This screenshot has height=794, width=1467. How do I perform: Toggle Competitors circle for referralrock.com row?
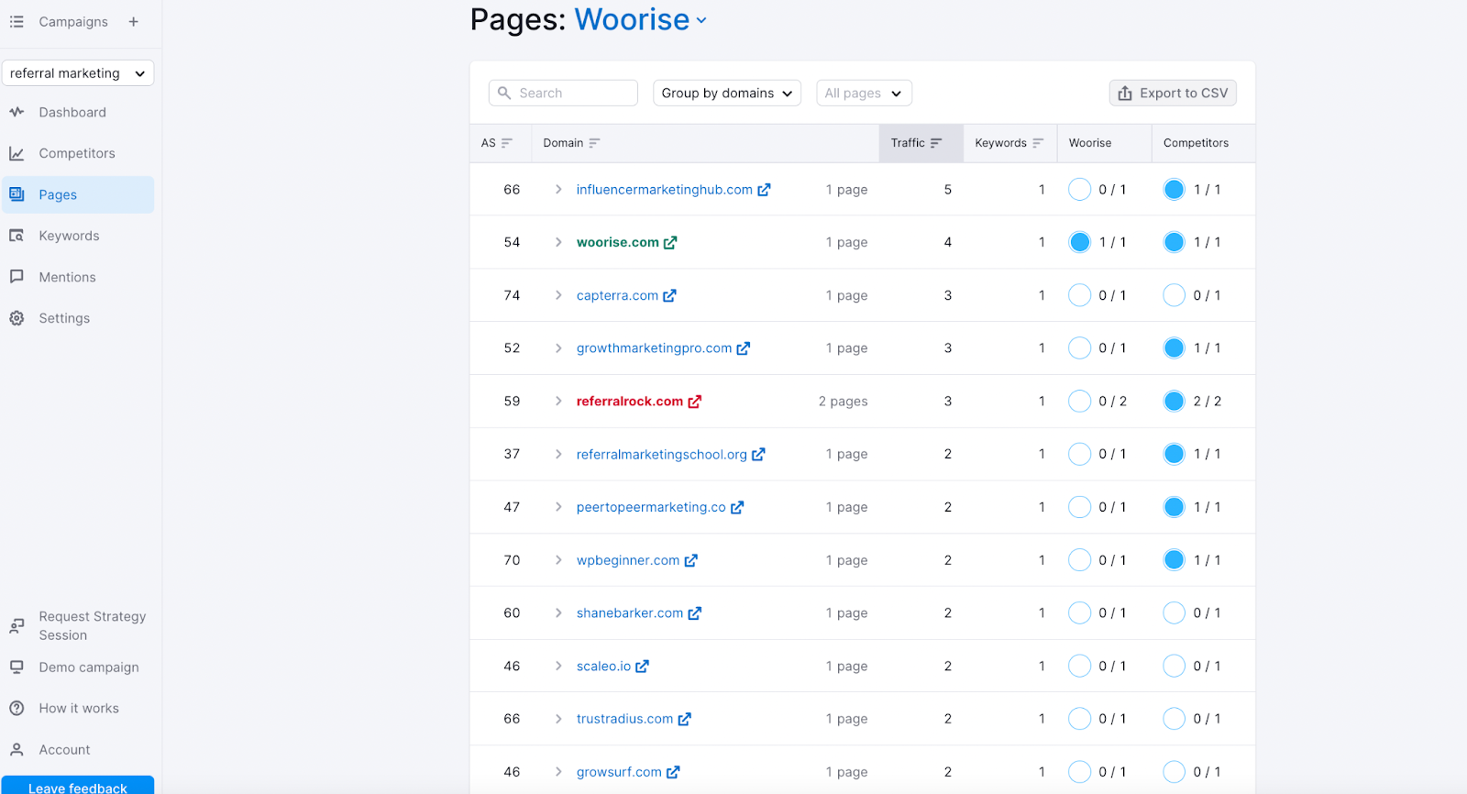click(x=1174, y=402)
